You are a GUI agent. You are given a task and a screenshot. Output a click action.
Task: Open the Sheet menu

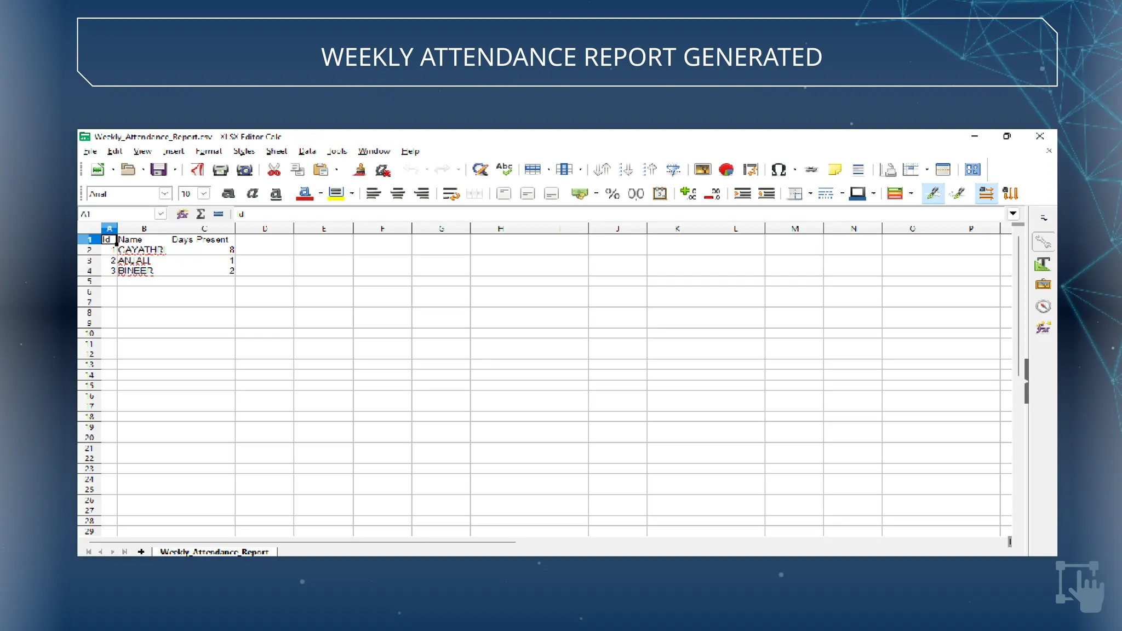(277, 152)
